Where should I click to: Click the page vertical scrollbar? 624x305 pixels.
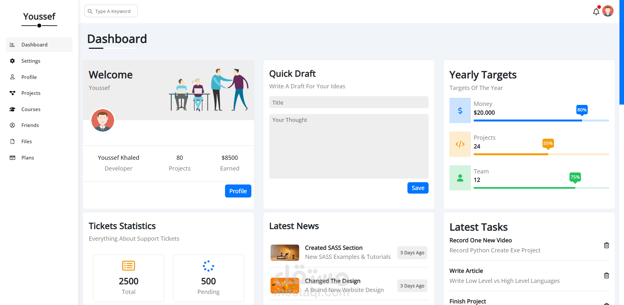coord(622,52)
